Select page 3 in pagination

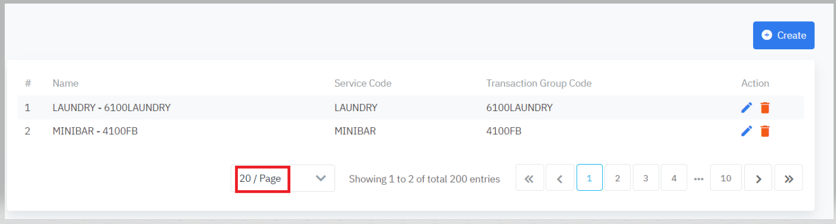(646, 178)
